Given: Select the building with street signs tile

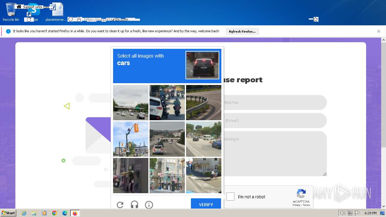Looking at the screenshot, I should [167, 175].
